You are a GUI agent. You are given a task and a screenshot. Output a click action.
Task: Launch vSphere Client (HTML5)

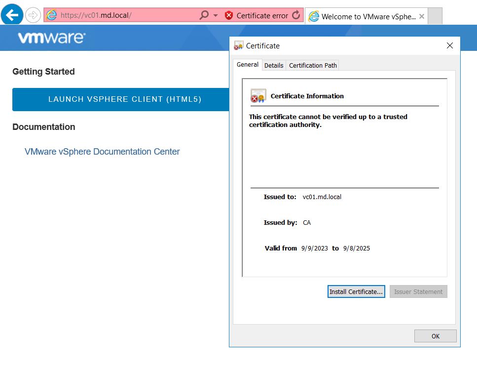121,99
